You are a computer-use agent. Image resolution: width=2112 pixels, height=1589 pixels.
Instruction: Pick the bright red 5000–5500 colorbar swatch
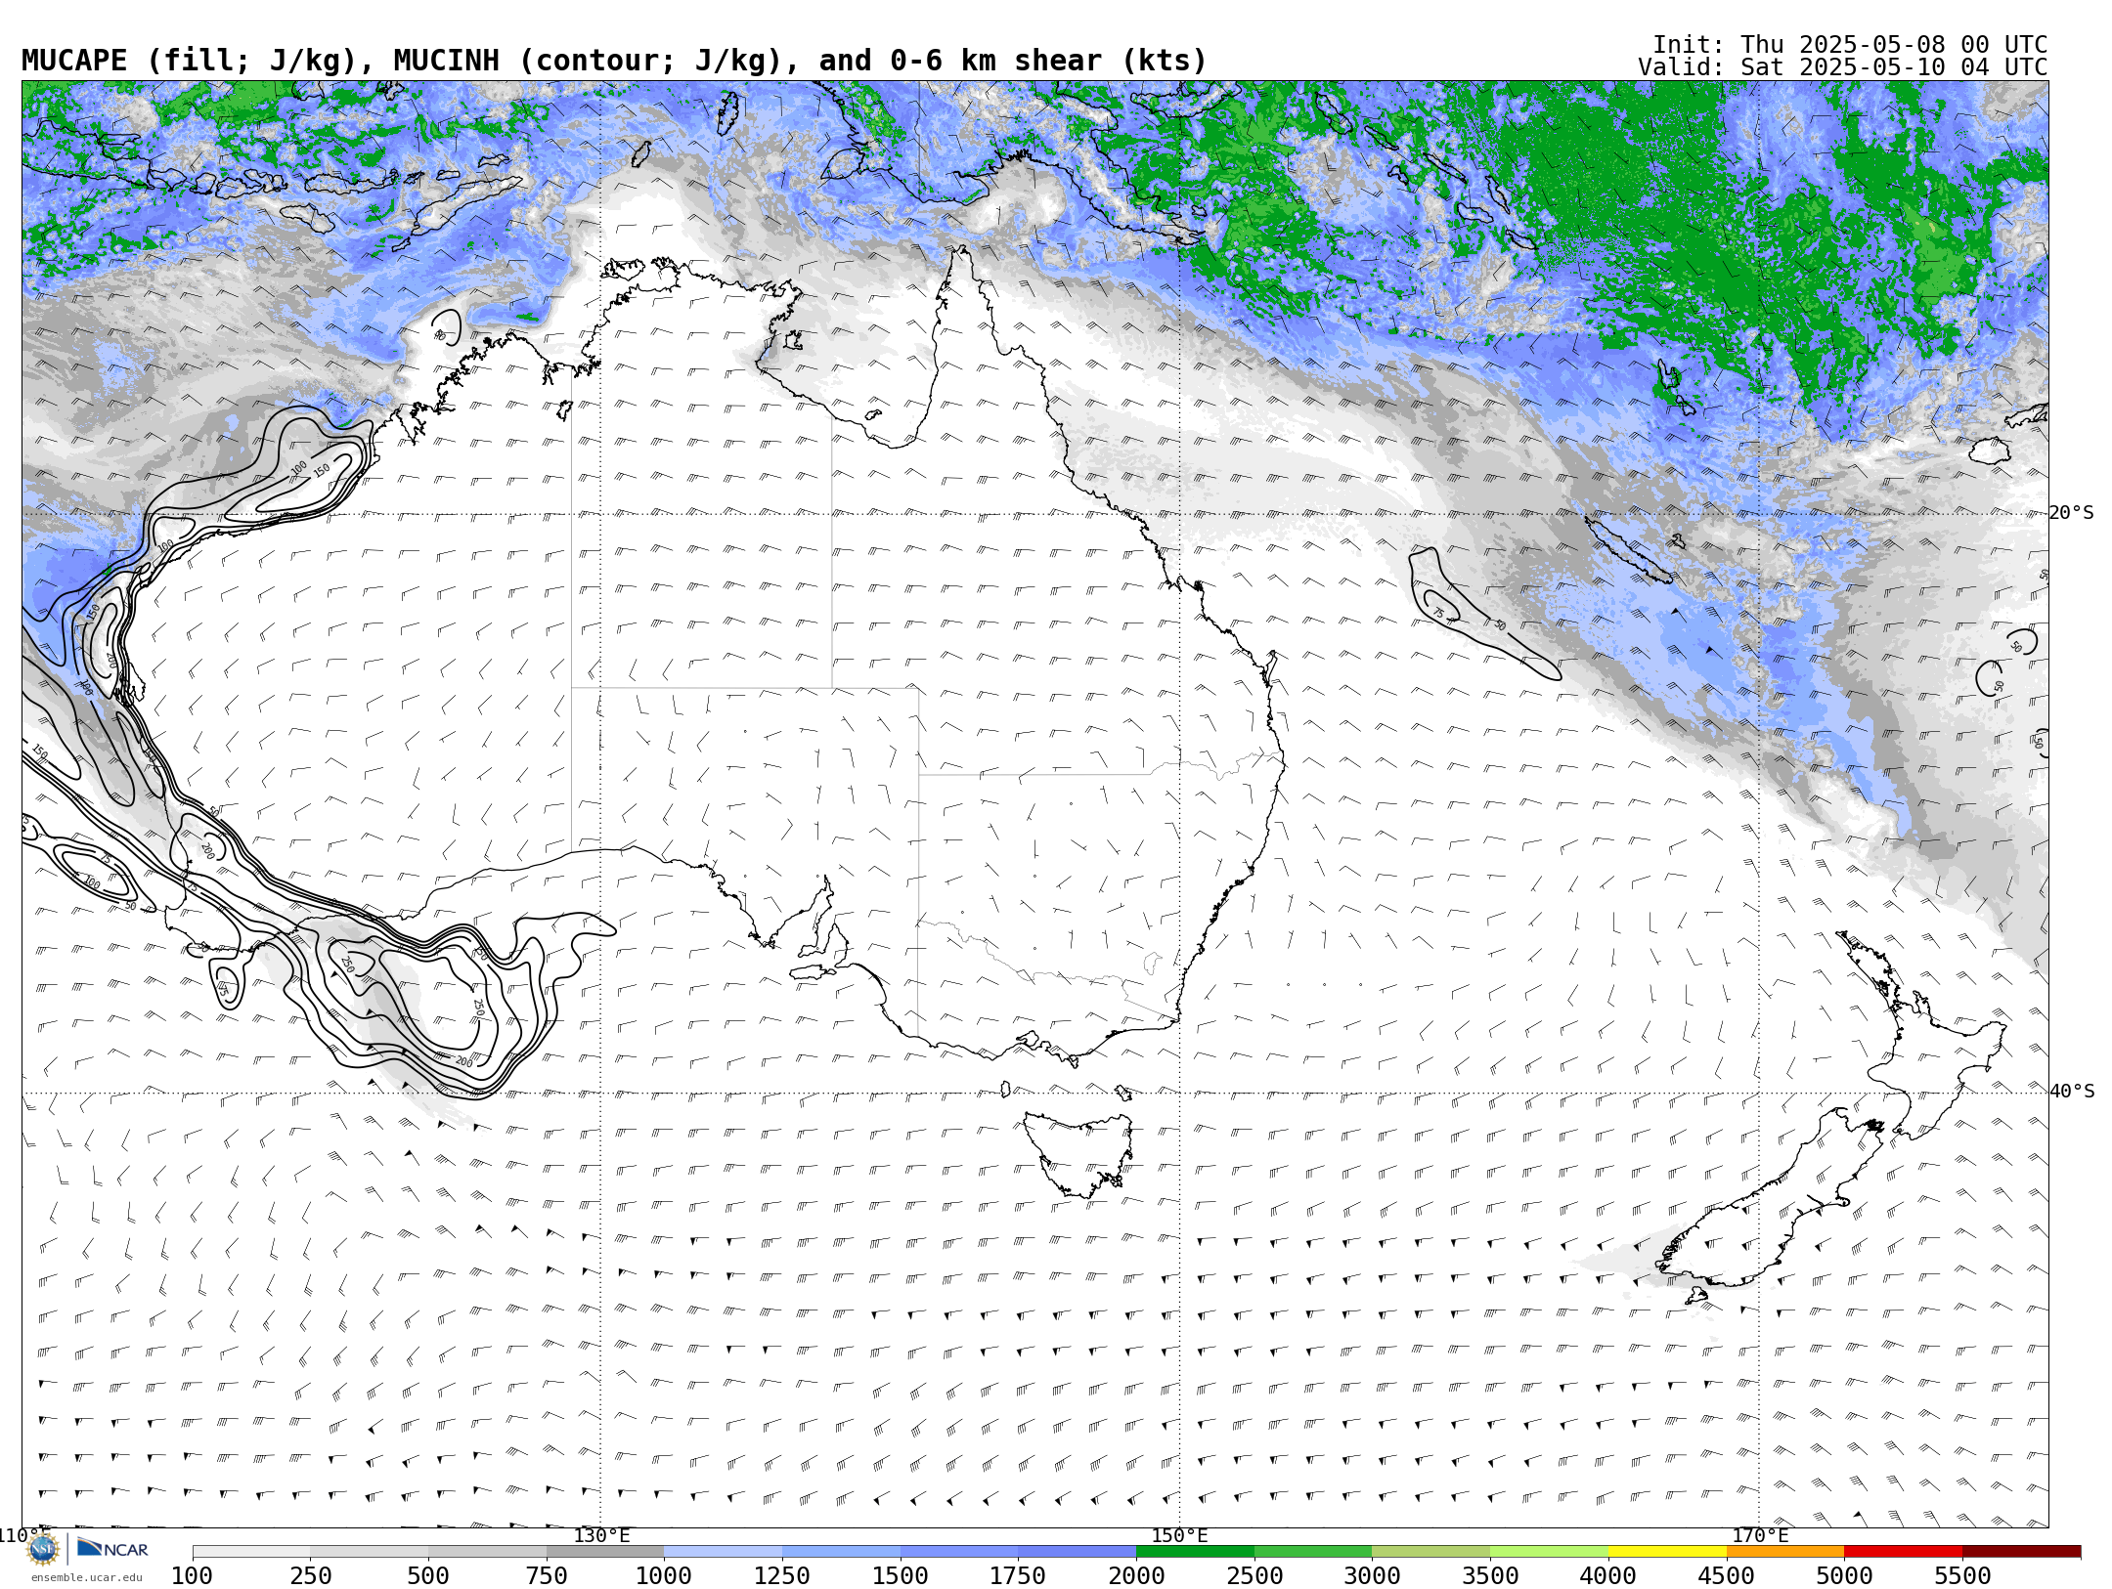[1903, 1552]
